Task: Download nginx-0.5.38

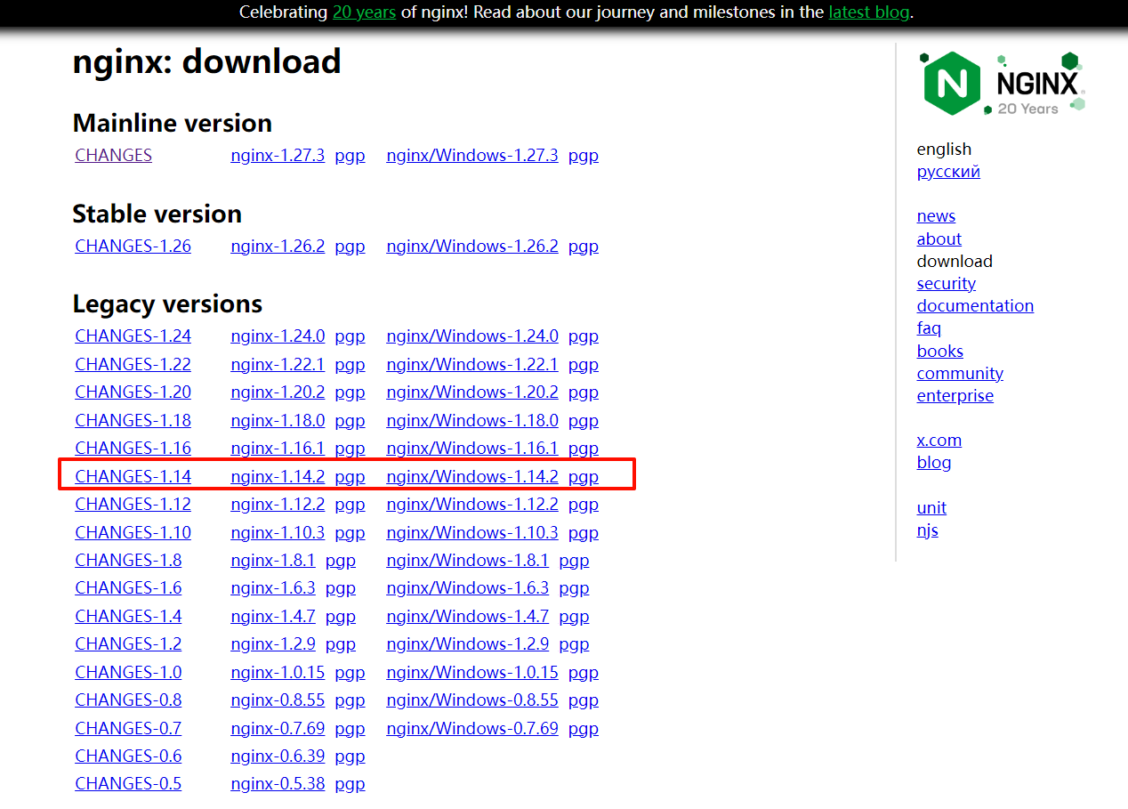Action: [278, 783]
